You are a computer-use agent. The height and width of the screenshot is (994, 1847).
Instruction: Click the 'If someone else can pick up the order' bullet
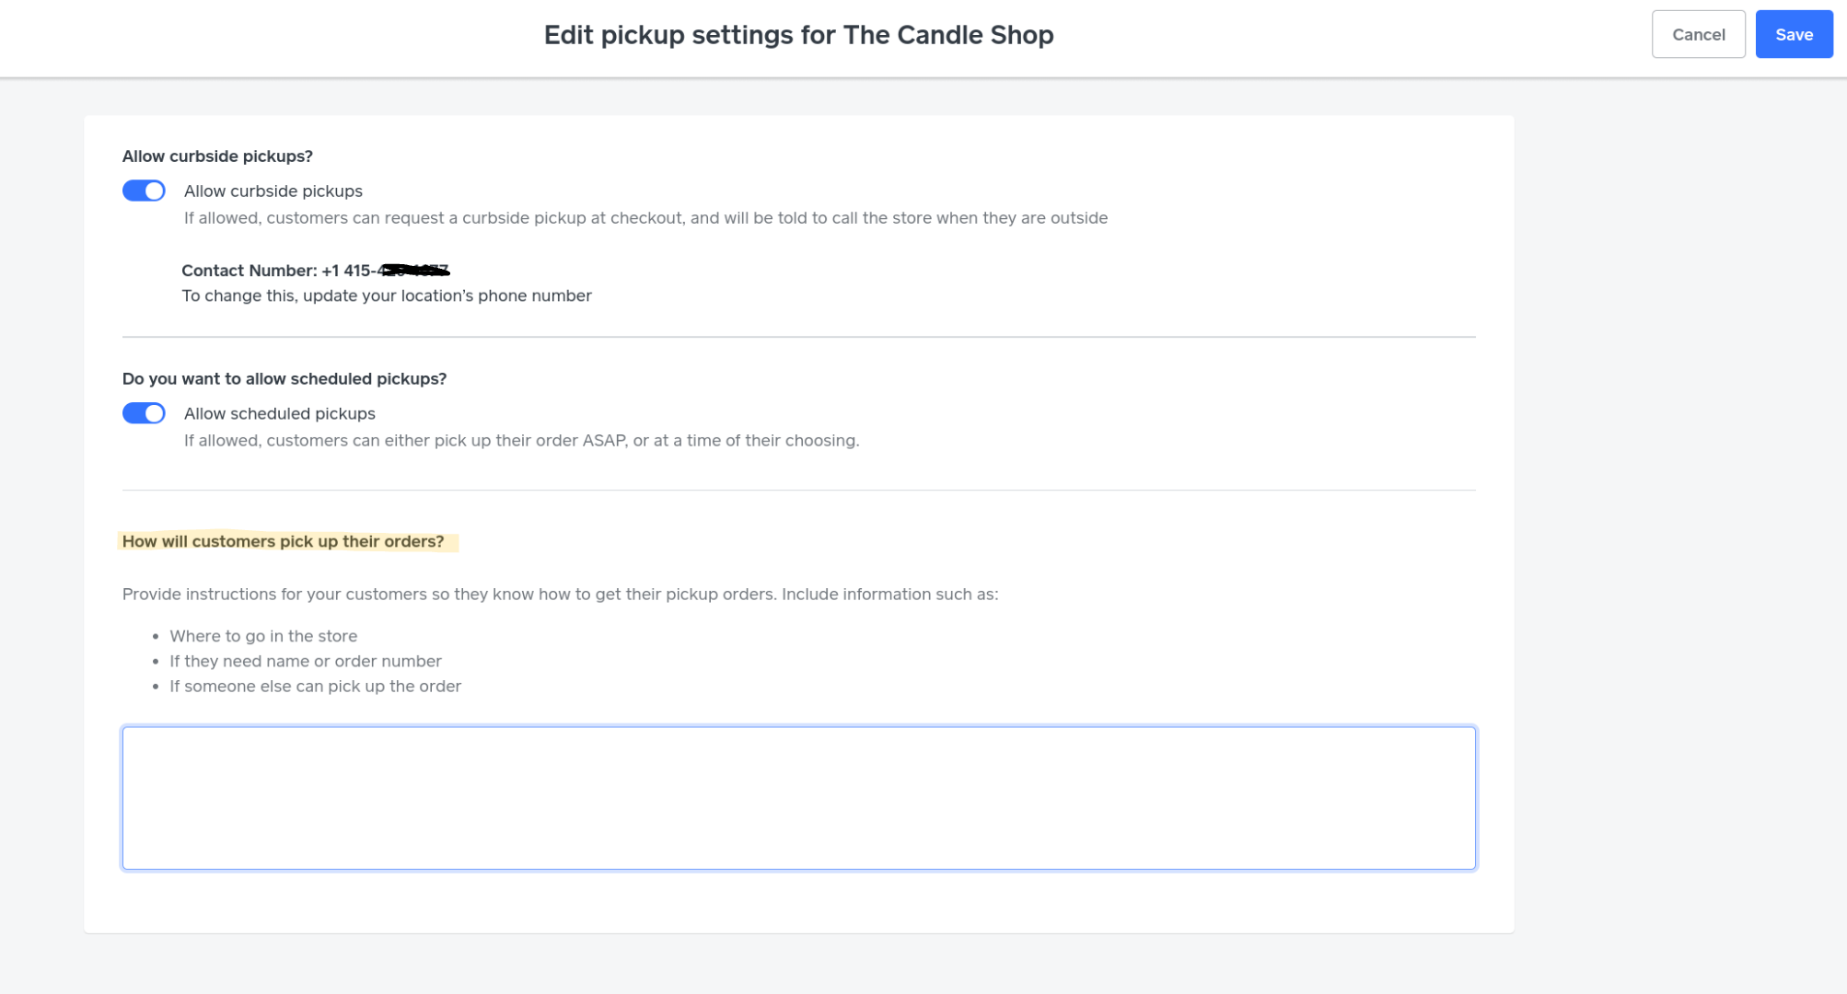pyautogui.click(x=315, y=687)
